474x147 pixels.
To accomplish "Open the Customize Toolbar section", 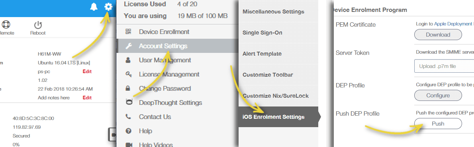I will pos(278,75).
